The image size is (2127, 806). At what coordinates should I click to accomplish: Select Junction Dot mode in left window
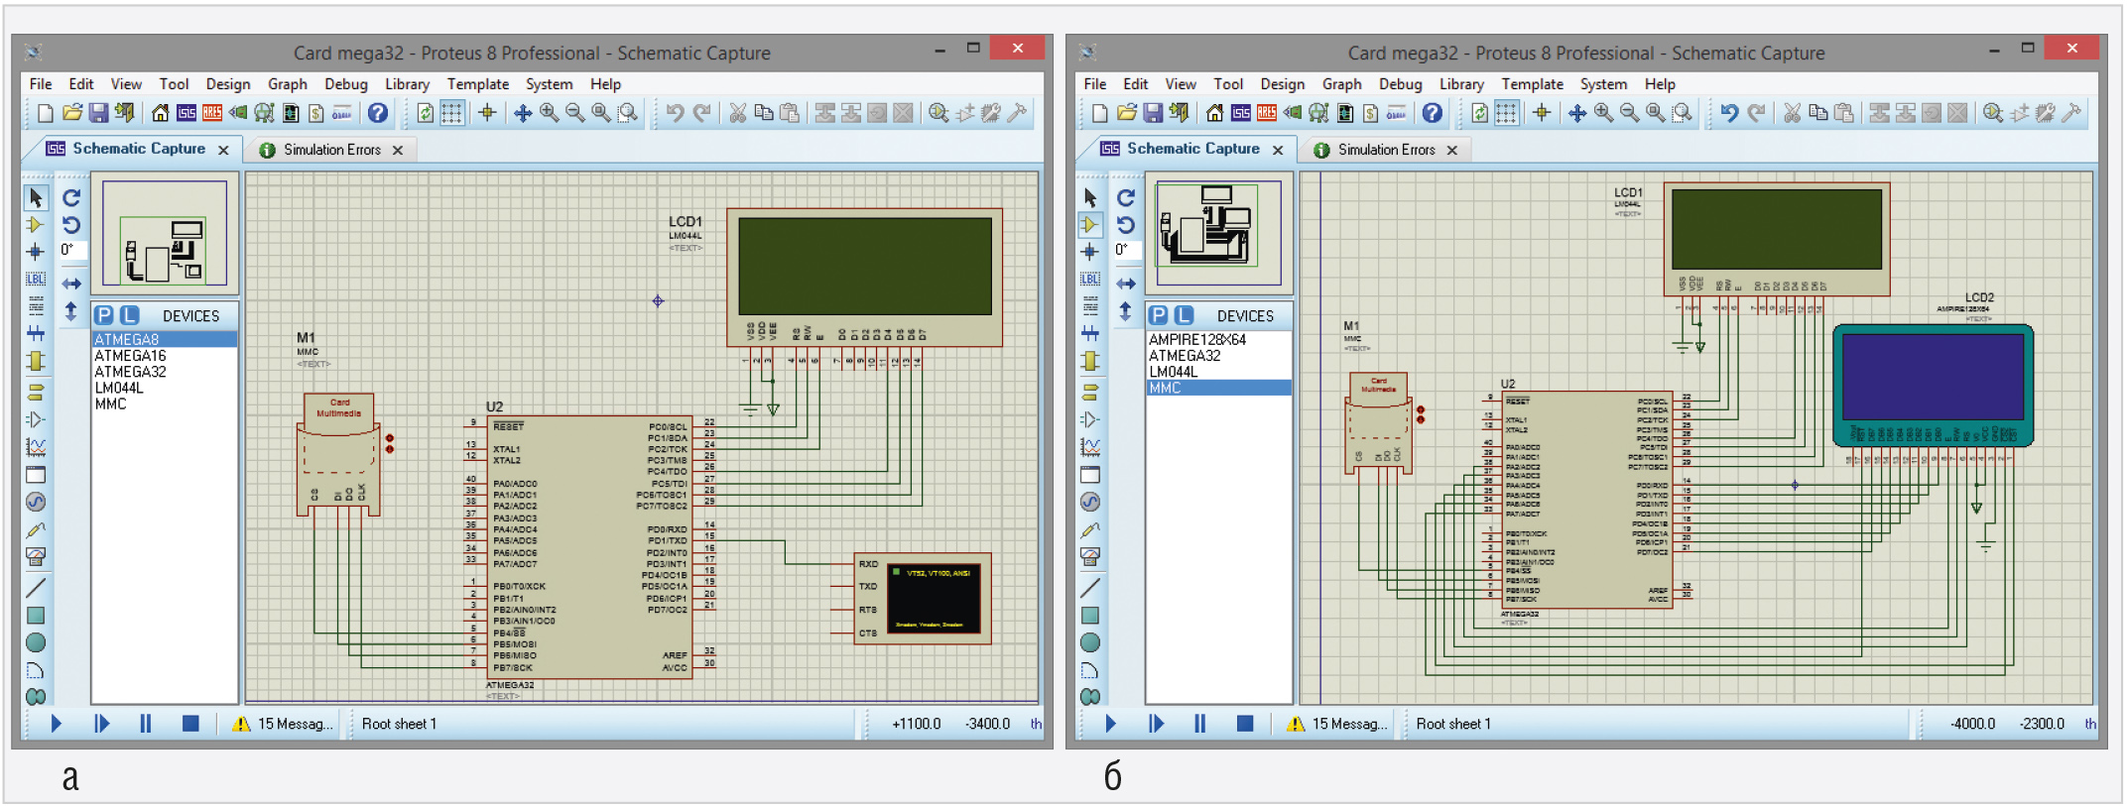[x=36, y=252]
